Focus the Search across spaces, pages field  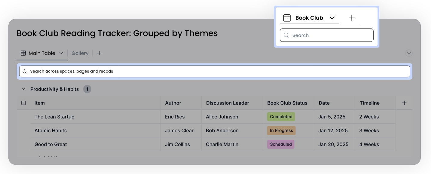click(x=215, y=72)
